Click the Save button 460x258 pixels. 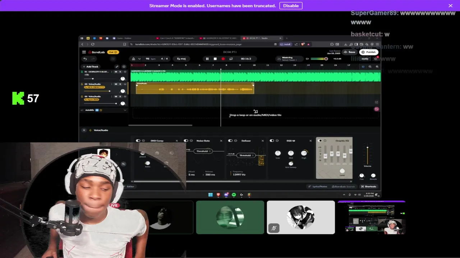pos(349,52)
